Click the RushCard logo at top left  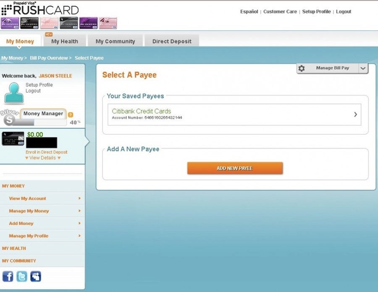pyautogui.click(x=40, y=9)
